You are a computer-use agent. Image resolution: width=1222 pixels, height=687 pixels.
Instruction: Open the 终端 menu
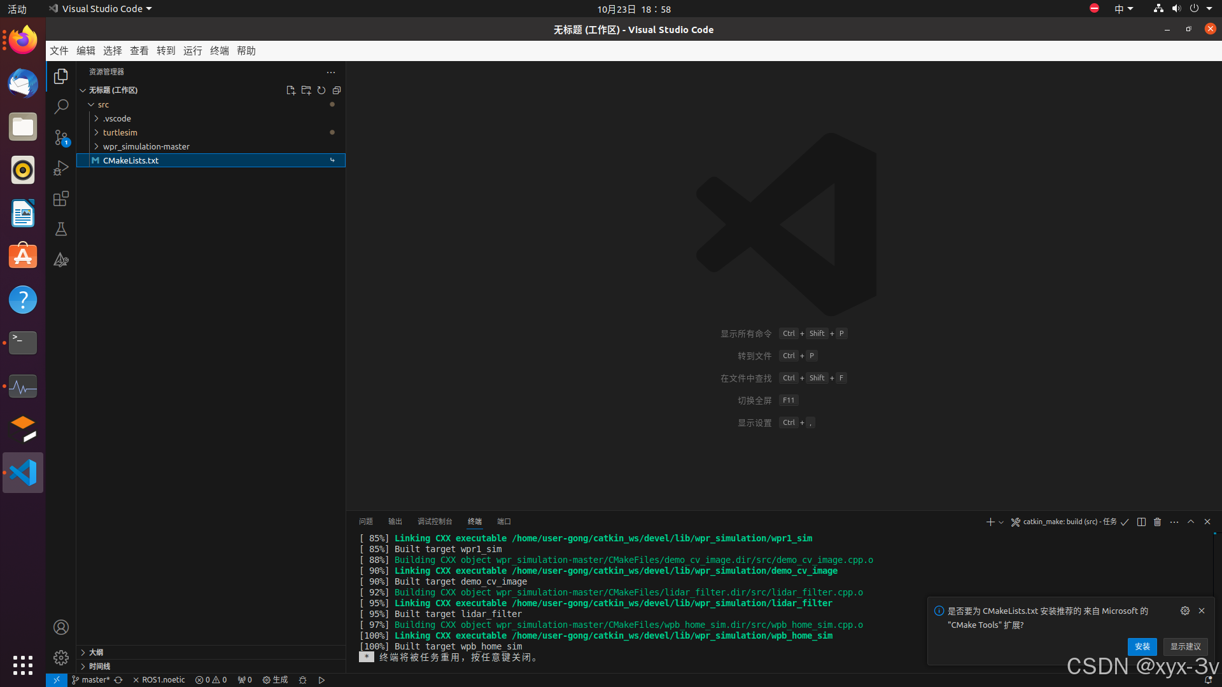pos(220,51)
